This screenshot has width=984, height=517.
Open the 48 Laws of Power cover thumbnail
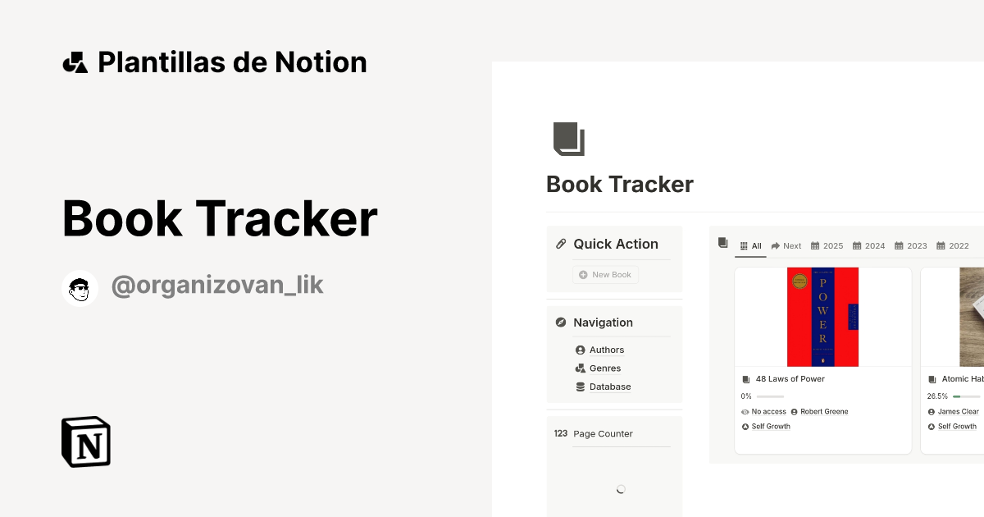[x=822, y=317]
